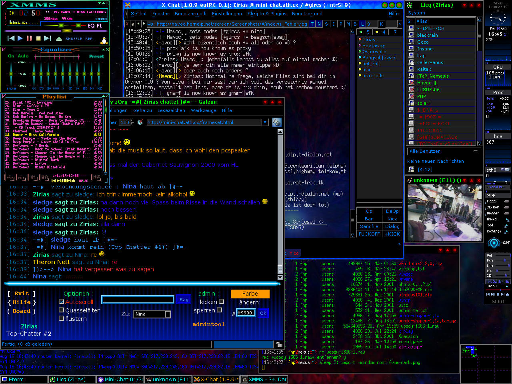512x384 pixels.
Task: Toggle the kicken admin checkbox
Action: 221,302
